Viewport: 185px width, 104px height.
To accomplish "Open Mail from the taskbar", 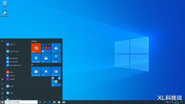I will pyautogui.click(x=64, y=102).
